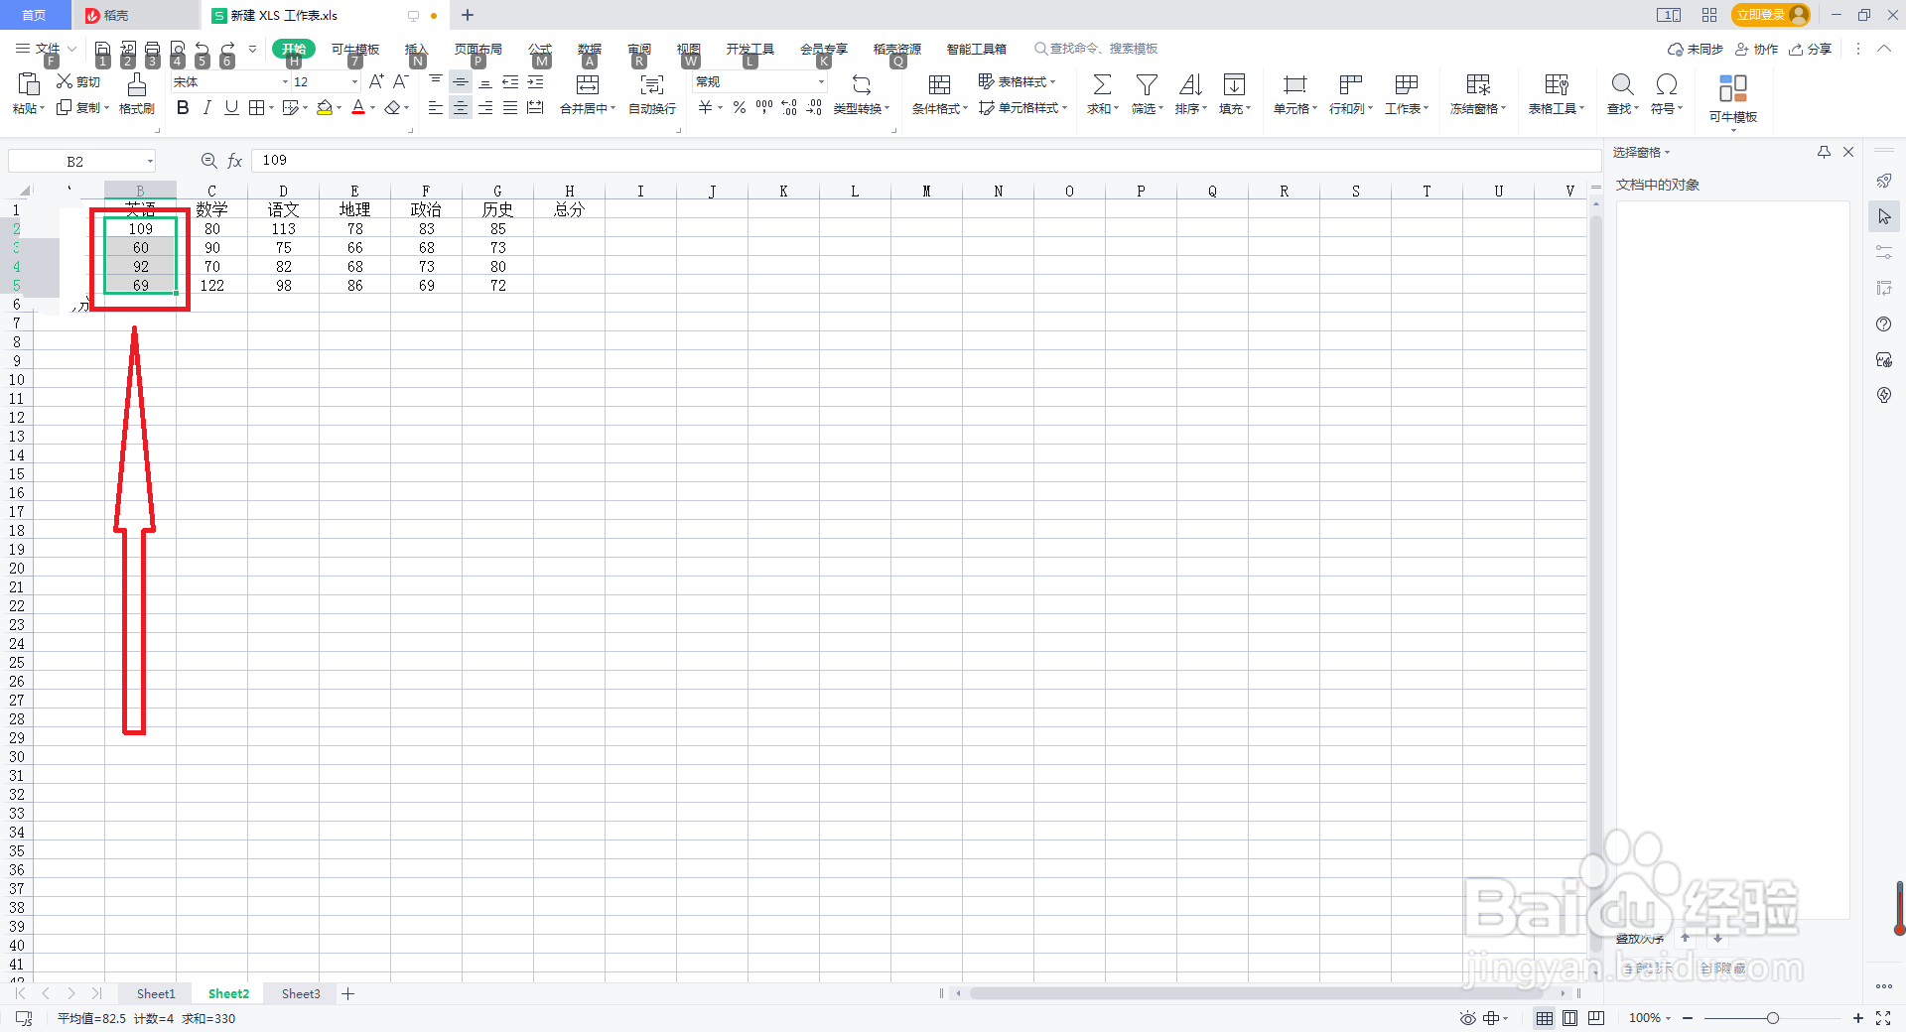This screenshot has width=1906, height=1032.
Task: Click the Paste (粘贴) icon
Action: (29, 84)
